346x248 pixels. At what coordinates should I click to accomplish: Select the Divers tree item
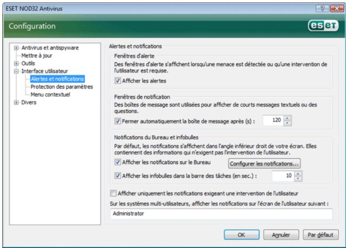click(x=29, y=102)
